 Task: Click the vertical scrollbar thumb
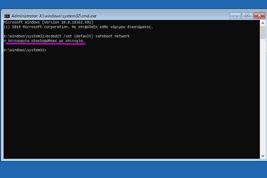point(263,32)
